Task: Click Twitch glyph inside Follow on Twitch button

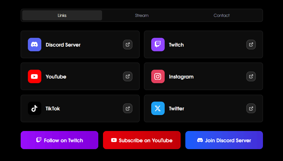Action: [x=39, y=140]
